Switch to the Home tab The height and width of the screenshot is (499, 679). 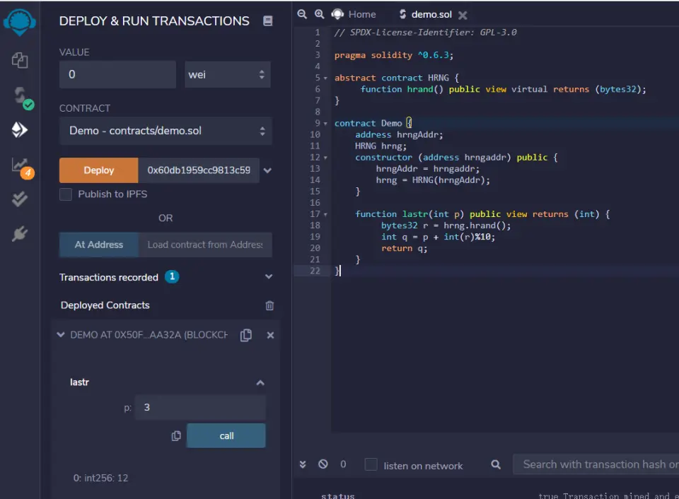point(361,14)
